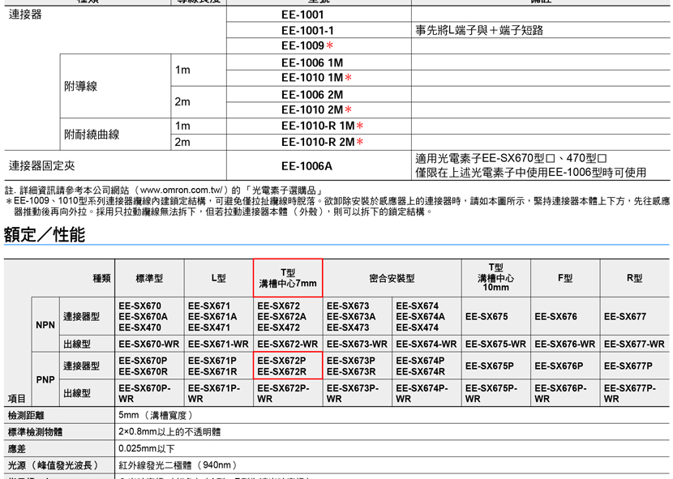Select the EE-1009 connector model
The image size is (673, 479).
tap(303, 45)
